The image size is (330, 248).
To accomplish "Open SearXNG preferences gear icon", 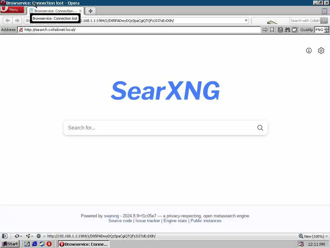I will 321,51.
